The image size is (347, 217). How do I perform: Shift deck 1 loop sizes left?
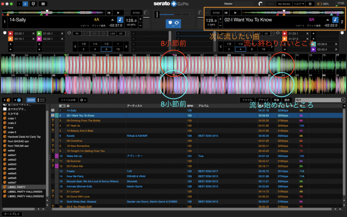pyautogui.click(x=75, y=47)
